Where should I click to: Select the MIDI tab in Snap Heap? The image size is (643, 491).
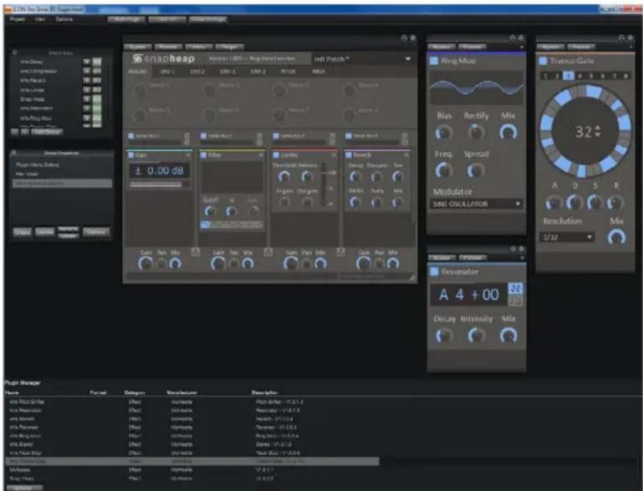(x=318, y=72)
